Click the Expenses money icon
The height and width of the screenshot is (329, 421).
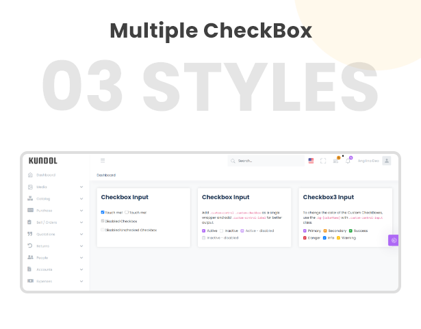point(30,280)
